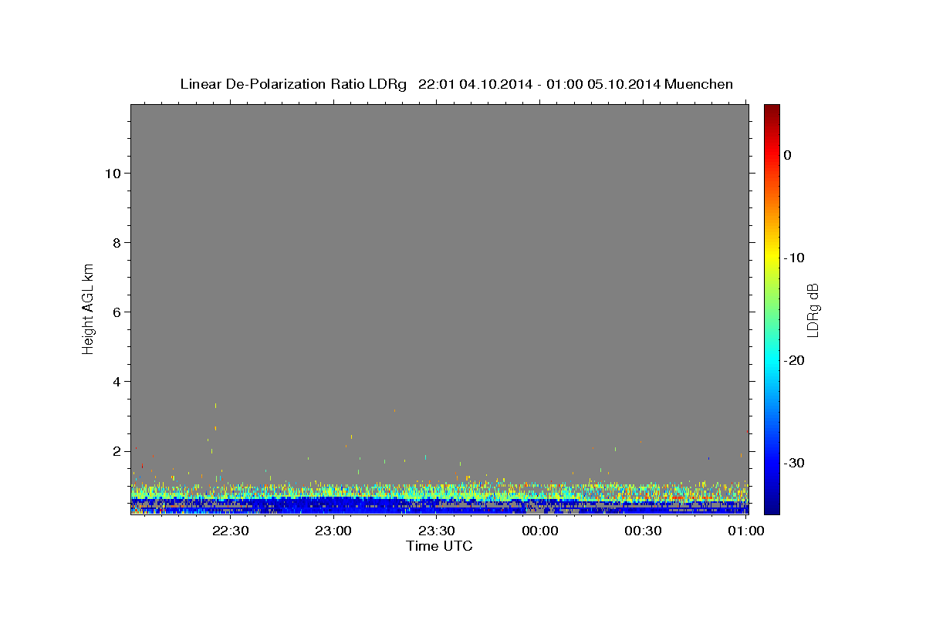The image size is (926, 617).
Task: Click the 22:30 time axis label
Action: coord(231,531)
